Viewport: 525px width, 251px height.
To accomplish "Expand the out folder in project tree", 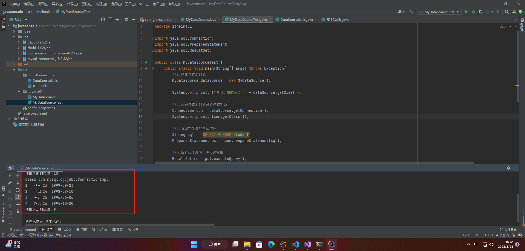I will coord(14,64).
